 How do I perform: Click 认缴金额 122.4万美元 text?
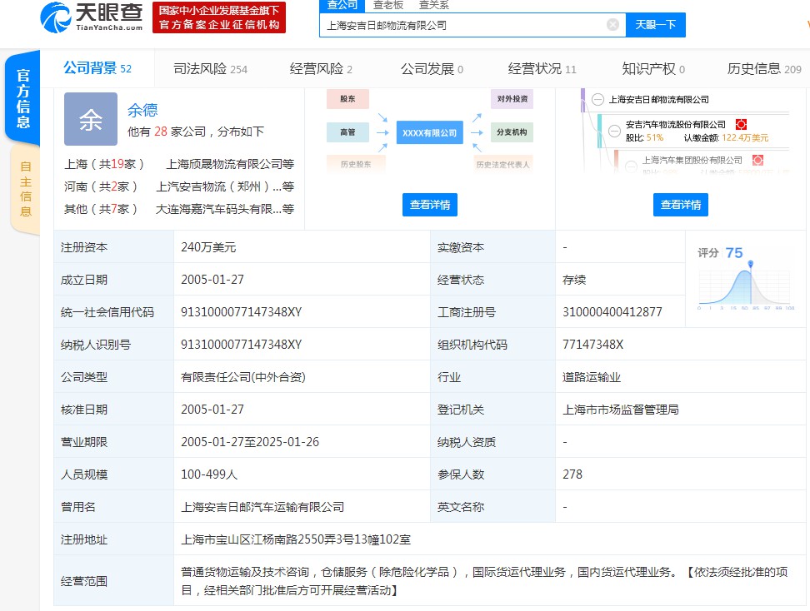(x=727, y=138)
